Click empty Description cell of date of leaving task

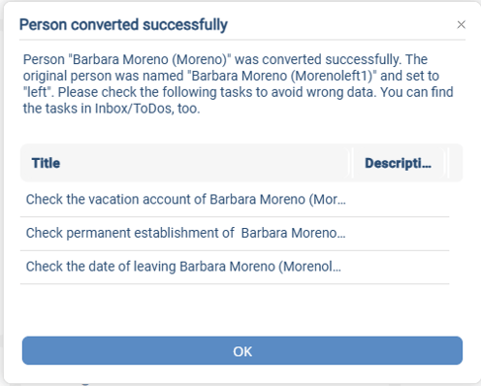pyautogui.click(x=401, y=267)
